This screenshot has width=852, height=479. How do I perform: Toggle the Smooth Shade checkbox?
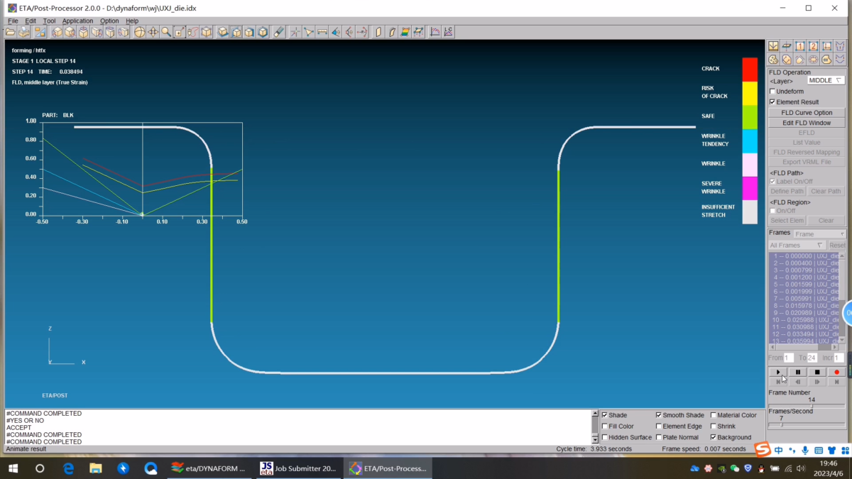click(659, 415)
